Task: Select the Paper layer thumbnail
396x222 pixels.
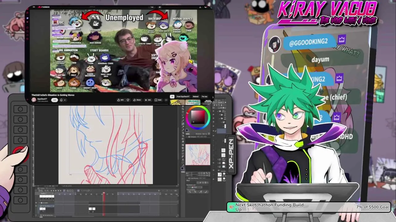Action: coord(220,179)
